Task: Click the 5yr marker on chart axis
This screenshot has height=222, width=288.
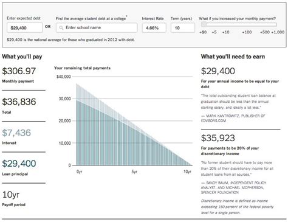Action: [x=134, y=172]
